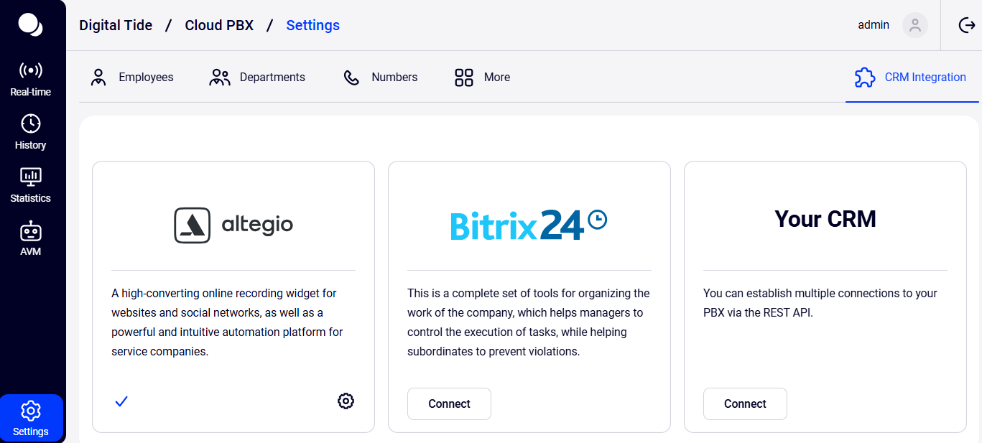The height and width of the screenshot is (443, 982).
Task: Go to Digital Tide breadcrumb
Action: [x=116, y=25]
